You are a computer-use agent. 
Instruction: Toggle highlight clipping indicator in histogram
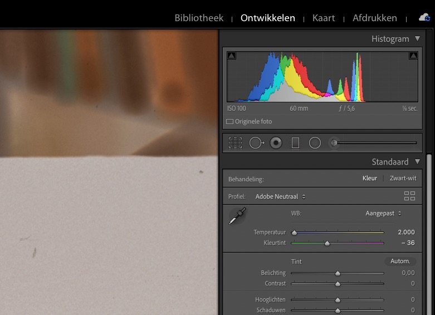point(413,56)
